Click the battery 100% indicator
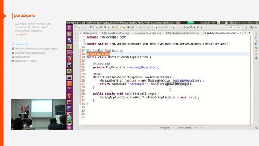Screen dimensions: 259x146 tap(235, 23)
